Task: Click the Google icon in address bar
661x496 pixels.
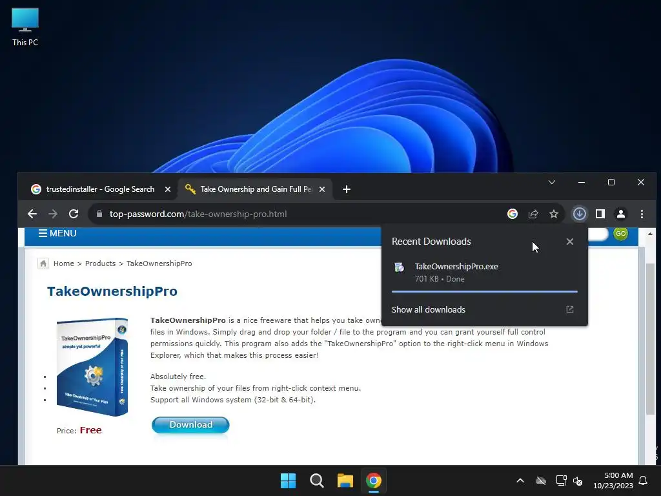Action: pyautogui.click(x=512, y=214)
